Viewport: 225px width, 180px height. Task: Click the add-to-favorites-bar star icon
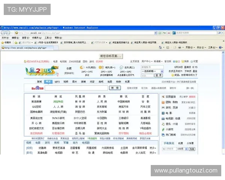coord(16,42)
